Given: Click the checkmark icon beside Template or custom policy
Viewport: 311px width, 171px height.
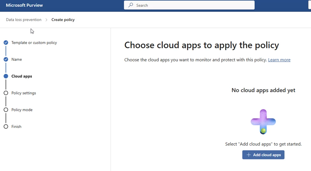Looking at the screenshot, I should [x=6, y=43].
